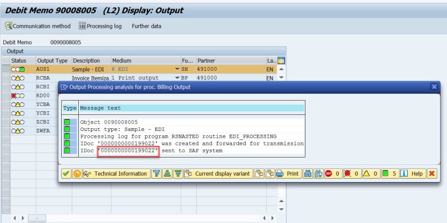This screenshot has width=447, height=223.
Task: Open Medium dropdown for RCBA row
Action: point(177,78)
